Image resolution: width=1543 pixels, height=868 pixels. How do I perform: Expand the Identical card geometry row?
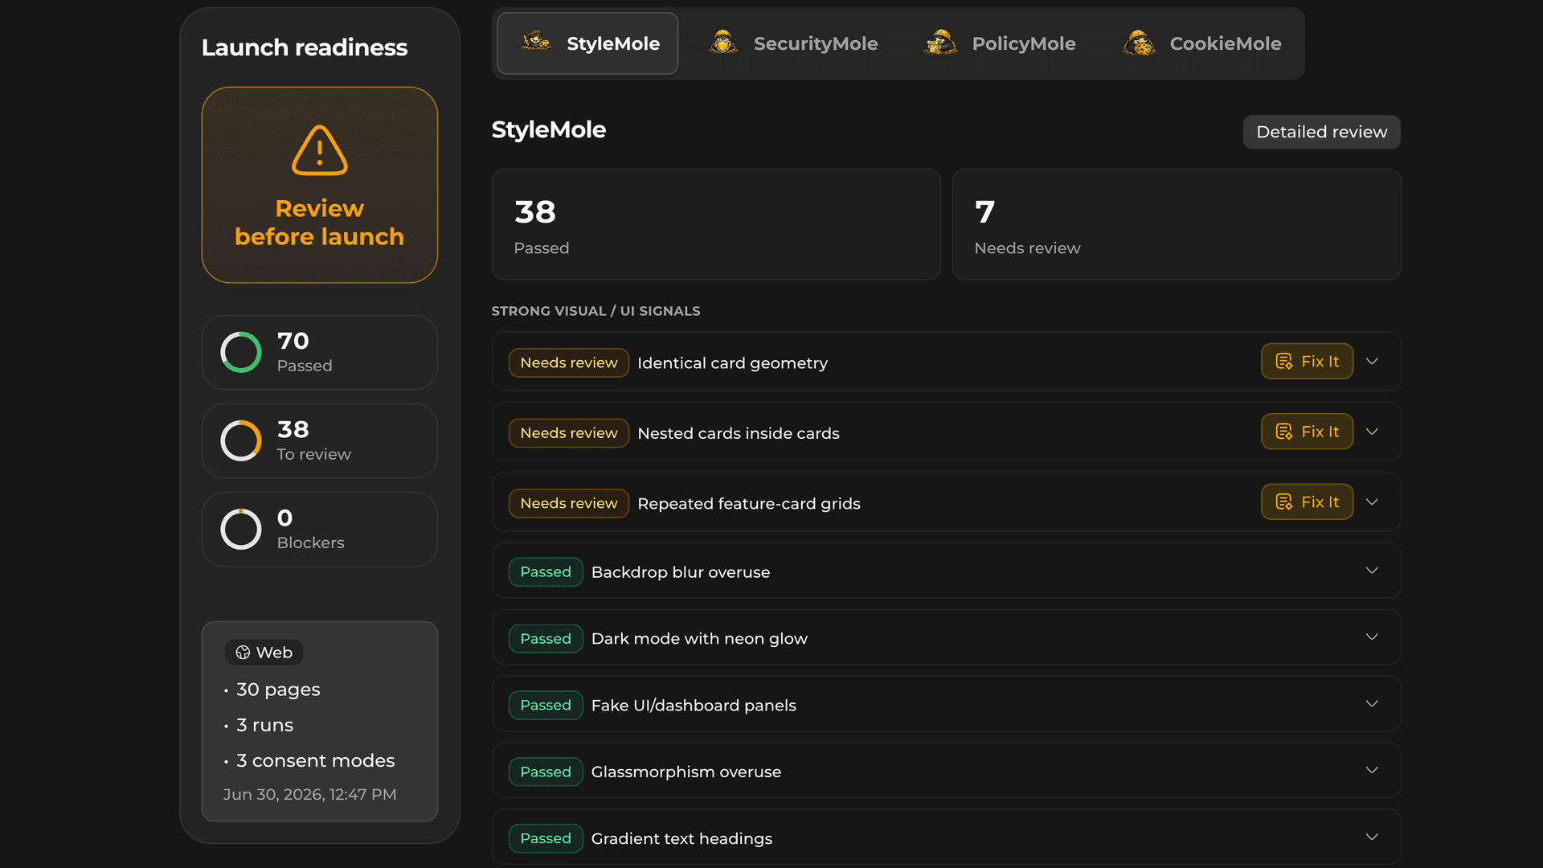(x=1372, y=362)
